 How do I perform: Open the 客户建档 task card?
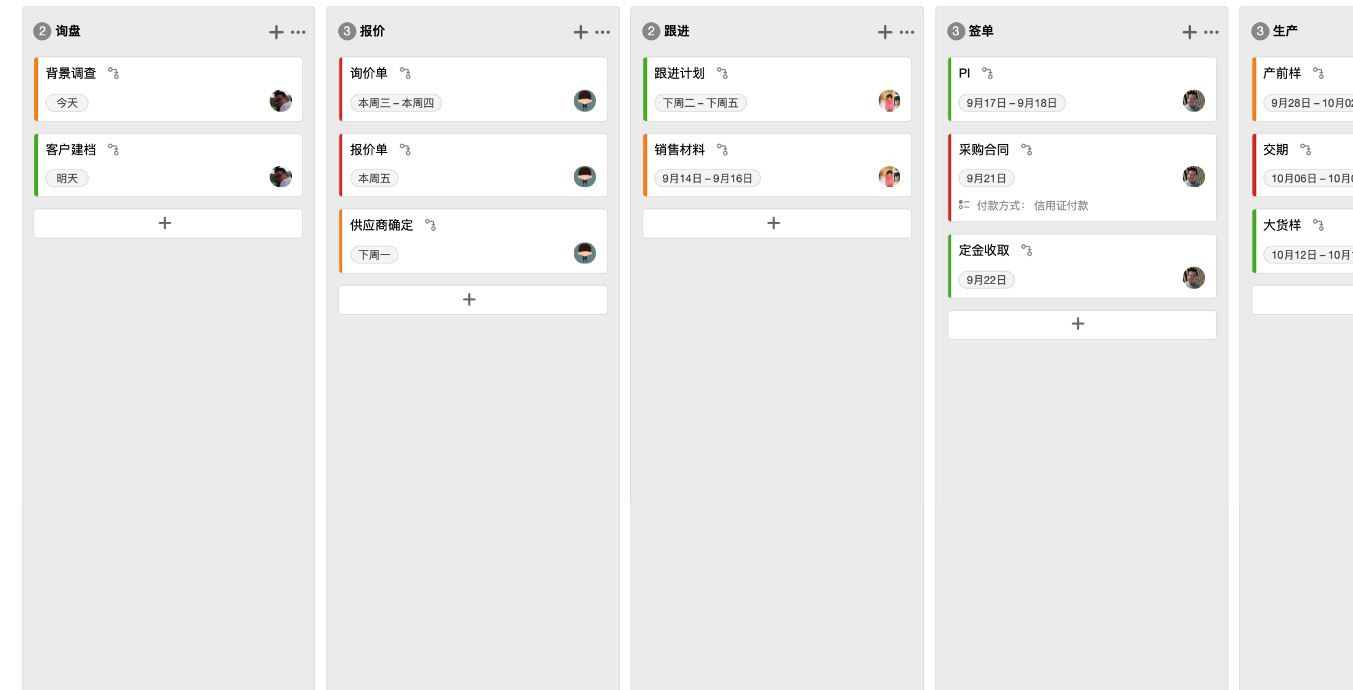point(168,165)
